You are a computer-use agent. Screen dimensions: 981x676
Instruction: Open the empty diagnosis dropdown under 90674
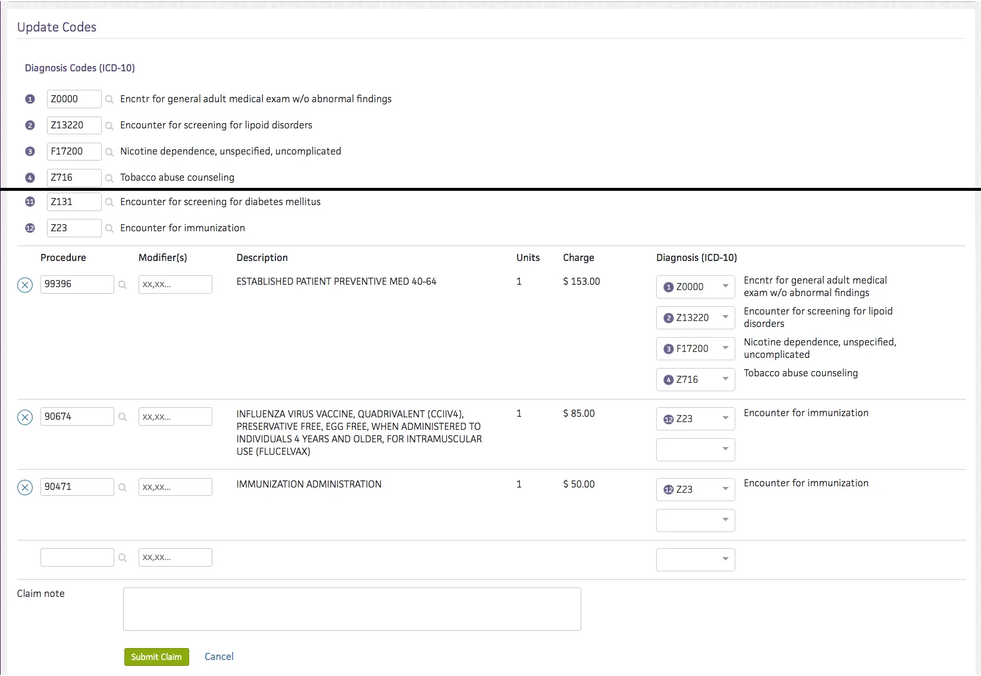(x=695, y=449)
